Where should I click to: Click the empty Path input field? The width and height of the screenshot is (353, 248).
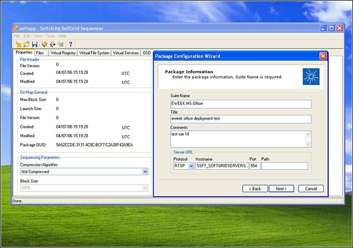coord(285,166)
